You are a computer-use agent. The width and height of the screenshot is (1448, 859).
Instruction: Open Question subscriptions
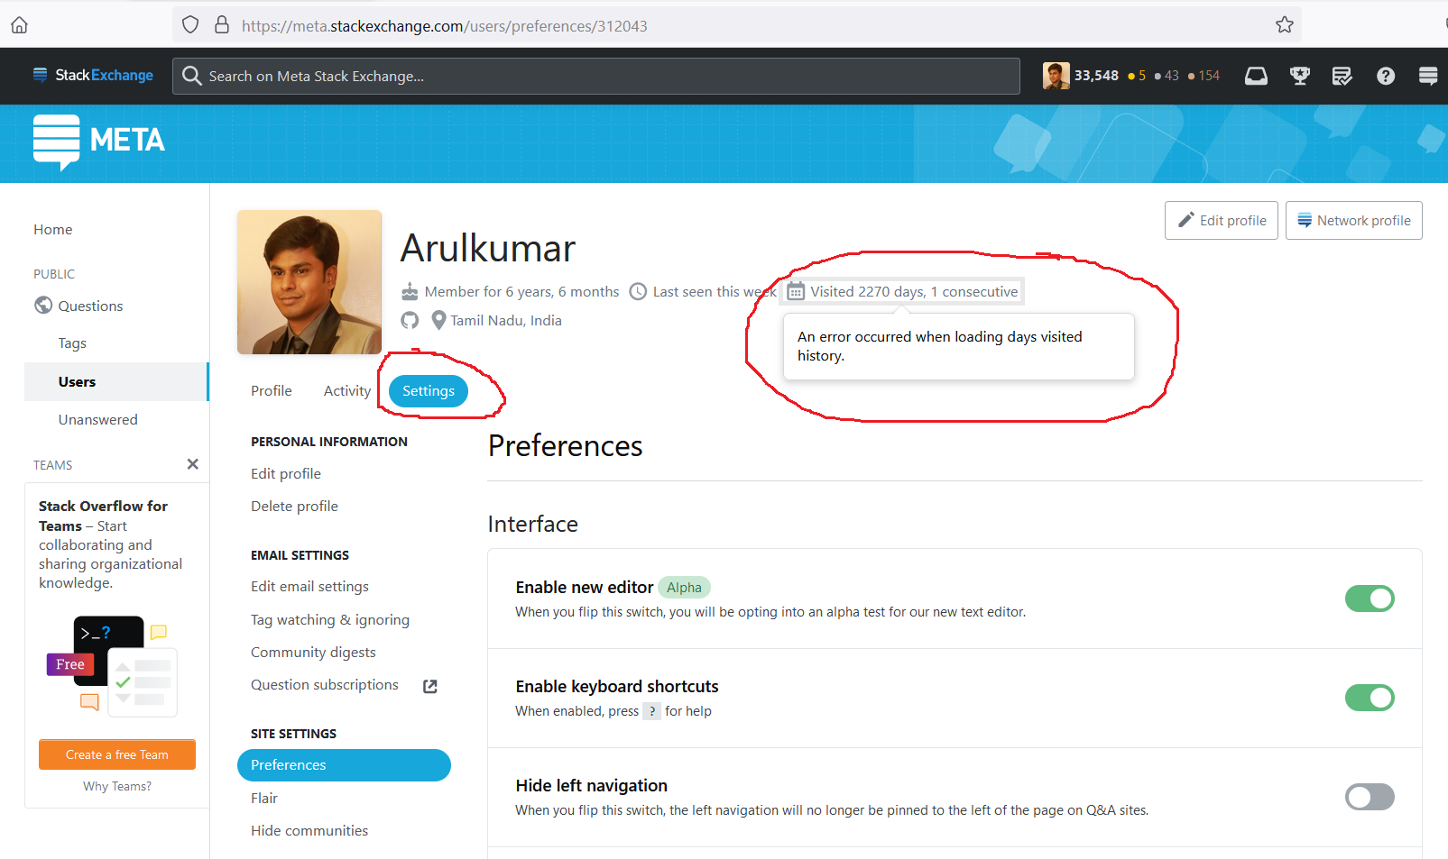(x=325, y=684)
